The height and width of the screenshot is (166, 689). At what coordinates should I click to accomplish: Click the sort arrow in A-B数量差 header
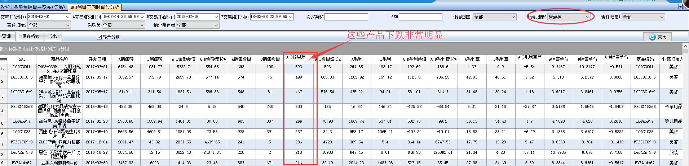(310, 59)
